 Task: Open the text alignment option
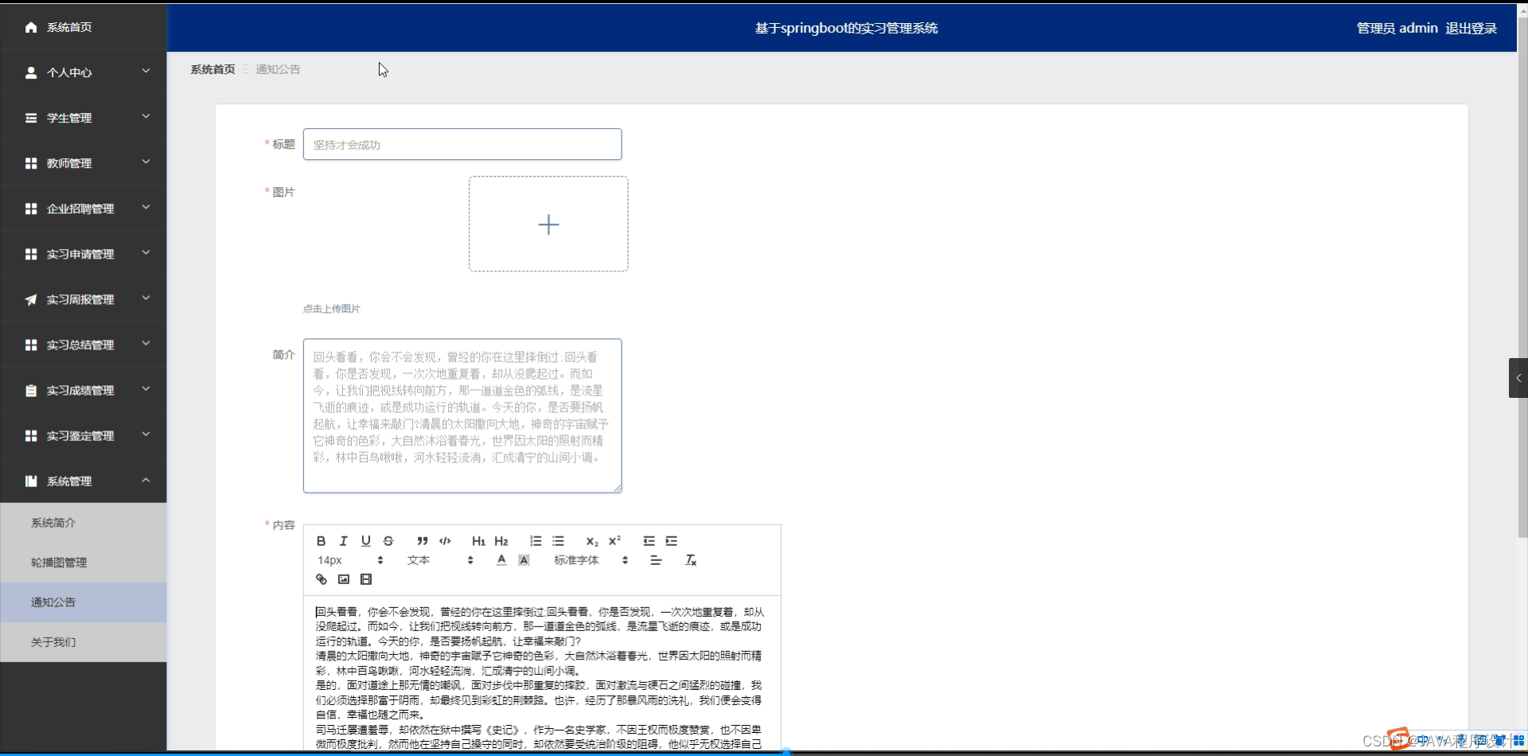656,560
